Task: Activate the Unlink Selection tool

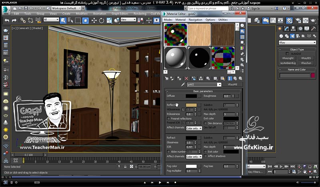Action: pyautogui.click(x=30, y=20)
